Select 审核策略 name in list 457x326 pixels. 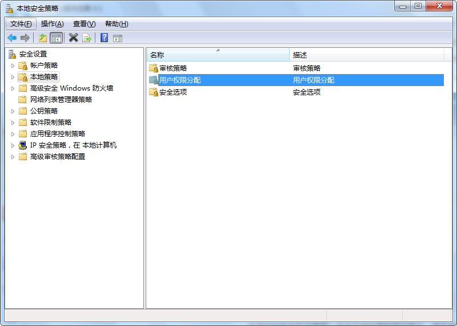pos(173,68)
